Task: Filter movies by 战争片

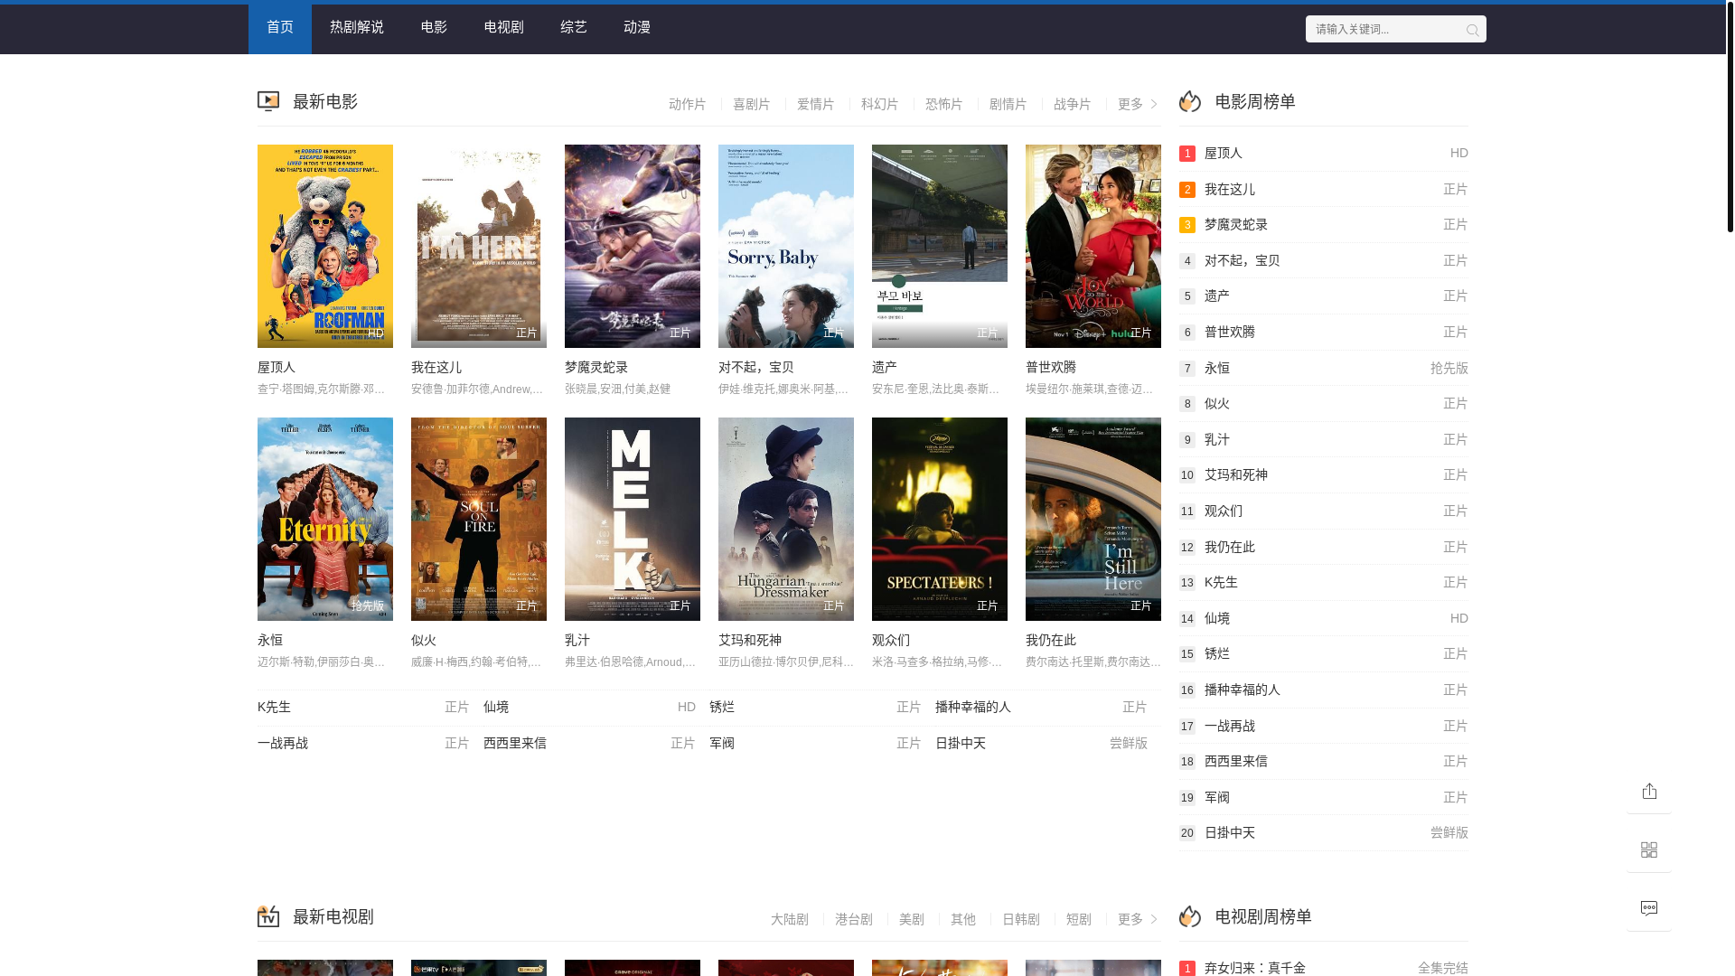Action: 1072,104
